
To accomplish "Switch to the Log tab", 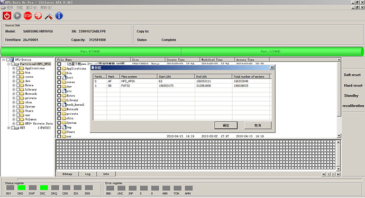I will (x=87, y=174).
